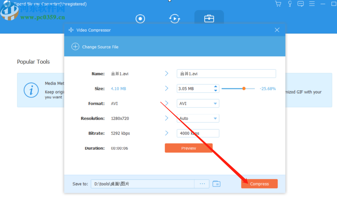Decrease output size with down stepper arrow

215,91
